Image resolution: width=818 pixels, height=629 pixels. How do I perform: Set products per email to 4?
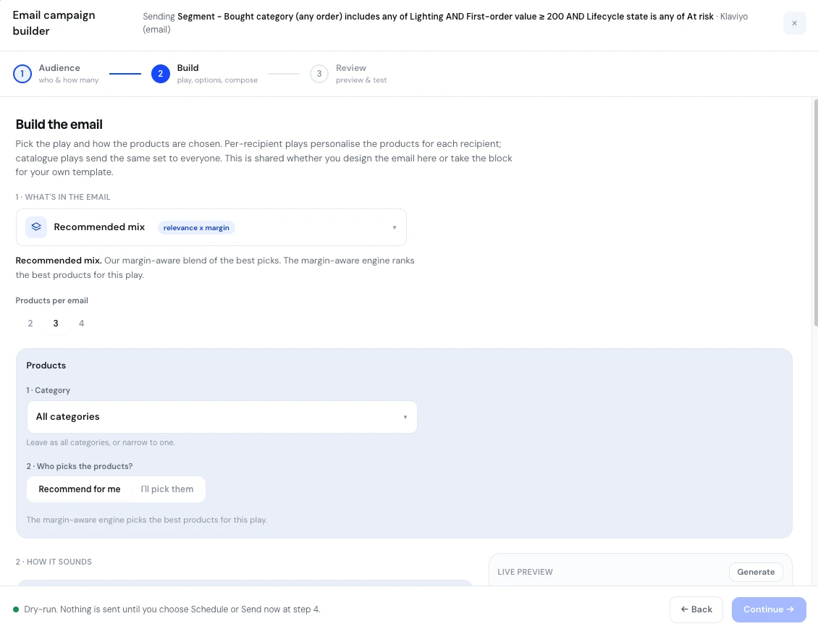[81, 324]
